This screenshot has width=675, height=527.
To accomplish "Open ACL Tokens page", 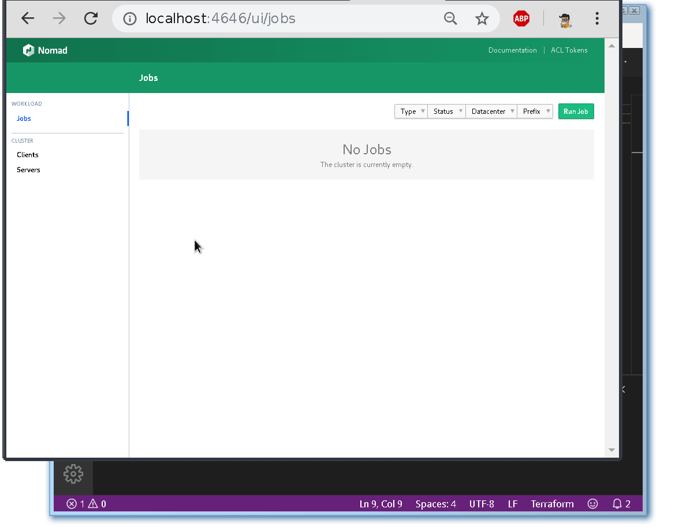I will pyautogui.click(x=569, y=50).
